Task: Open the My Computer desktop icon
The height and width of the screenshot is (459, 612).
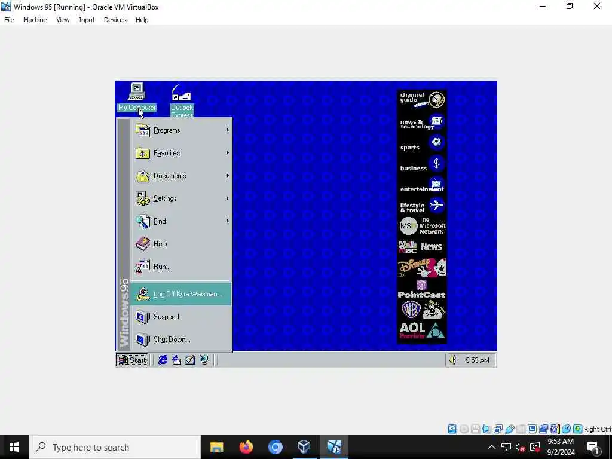Action: click(137, 96)
